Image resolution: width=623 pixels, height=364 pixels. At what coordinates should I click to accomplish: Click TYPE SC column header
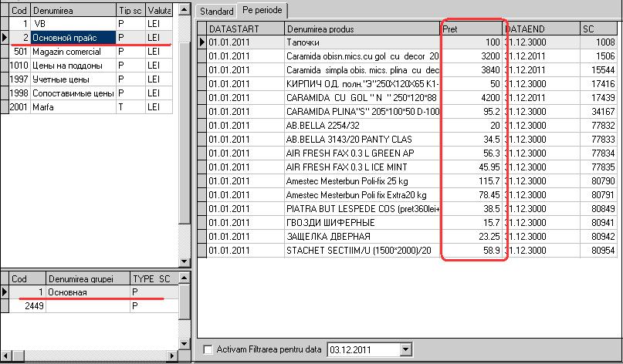click(154, 279)
